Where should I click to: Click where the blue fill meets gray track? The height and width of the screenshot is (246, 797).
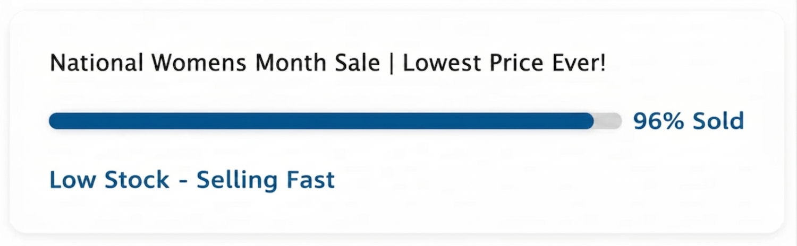point(593,121)
